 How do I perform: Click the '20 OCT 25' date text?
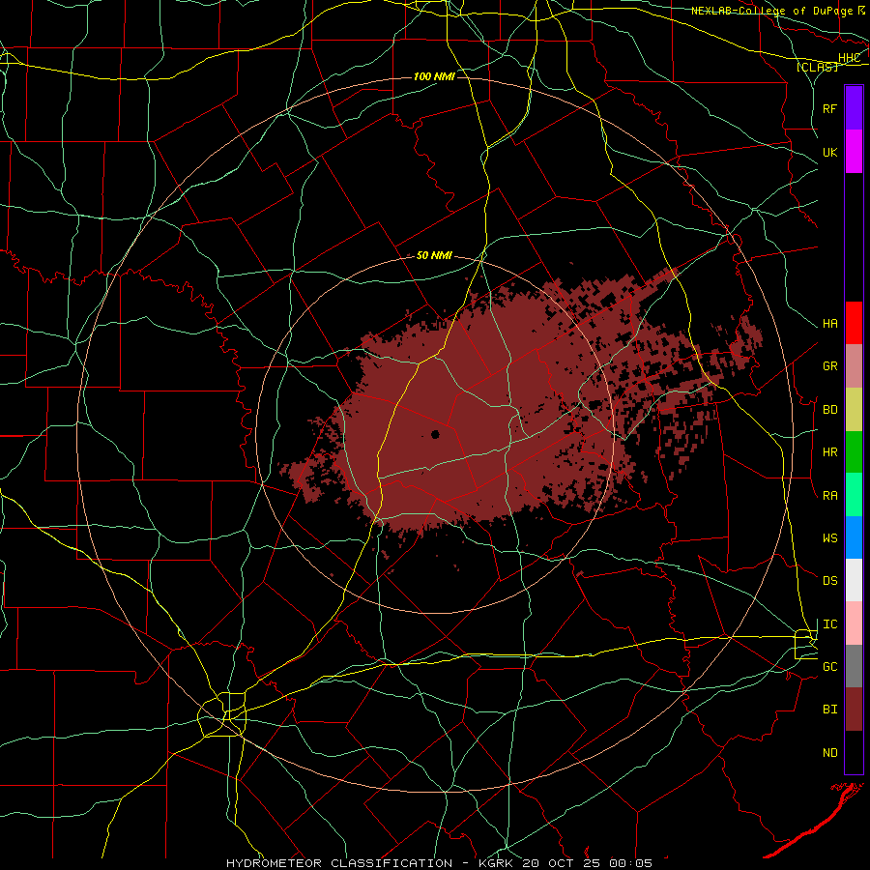[x=562, y=863]
